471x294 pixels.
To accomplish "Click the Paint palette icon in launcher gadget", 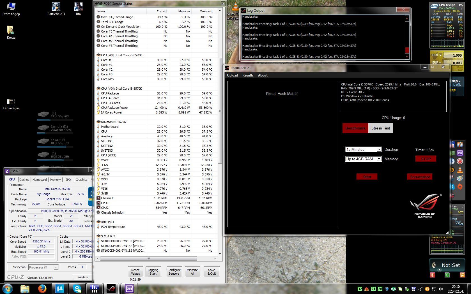I will point(460,178).
